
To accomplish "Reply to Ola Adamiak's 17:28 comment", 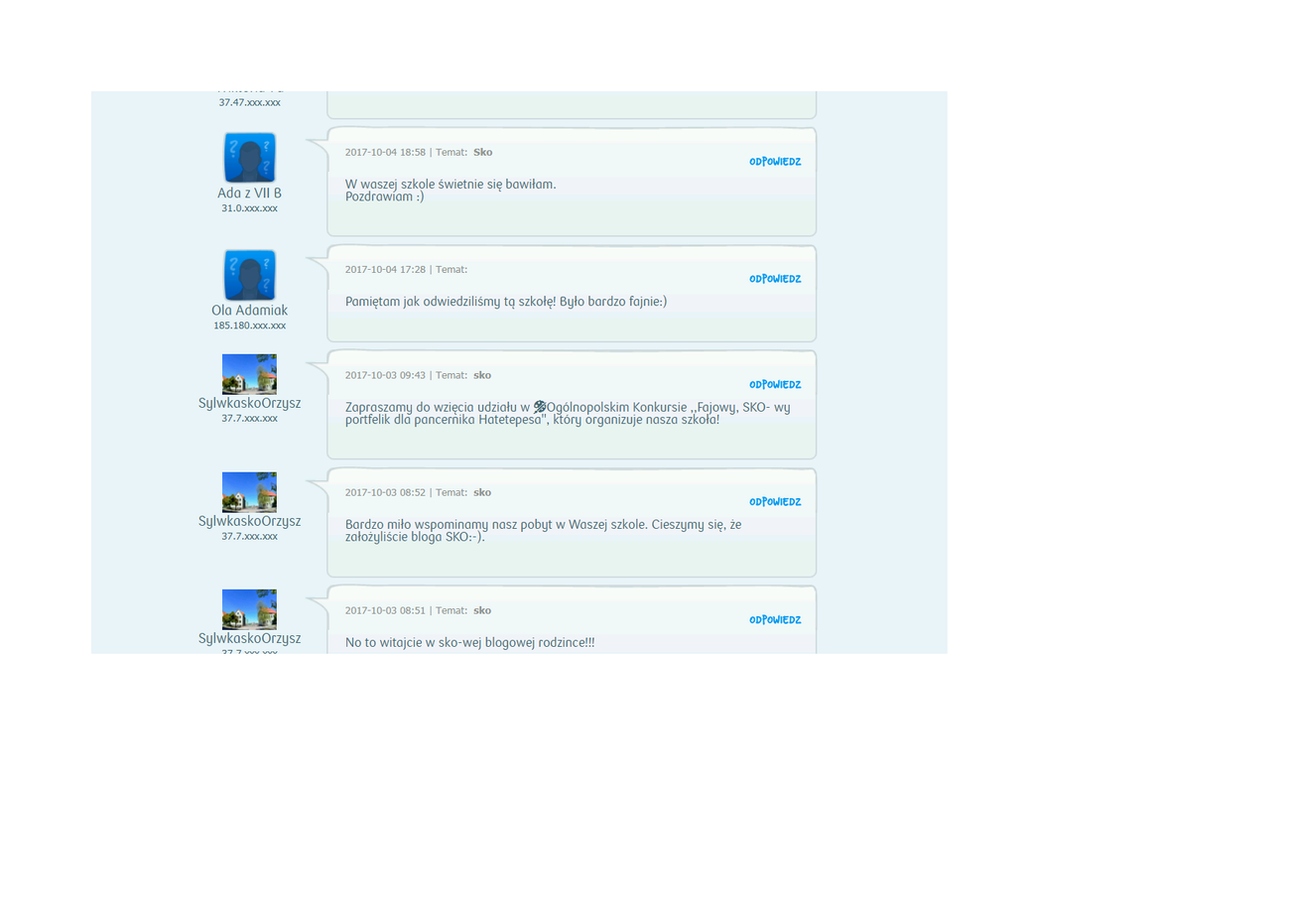I will click(775, 279).
